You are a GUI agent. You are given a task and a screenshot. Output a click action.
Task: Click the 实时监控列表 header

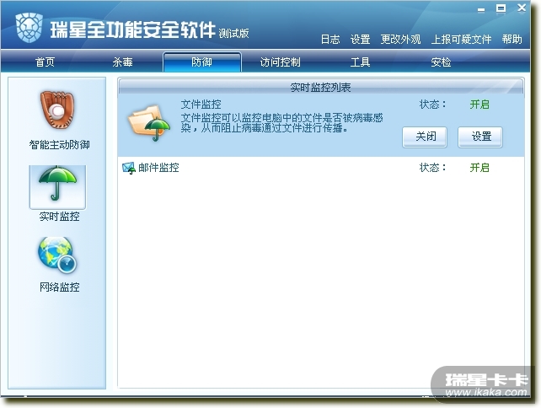[320, 88]
